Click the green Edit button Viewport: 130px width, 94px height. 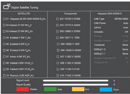[50, 89]
